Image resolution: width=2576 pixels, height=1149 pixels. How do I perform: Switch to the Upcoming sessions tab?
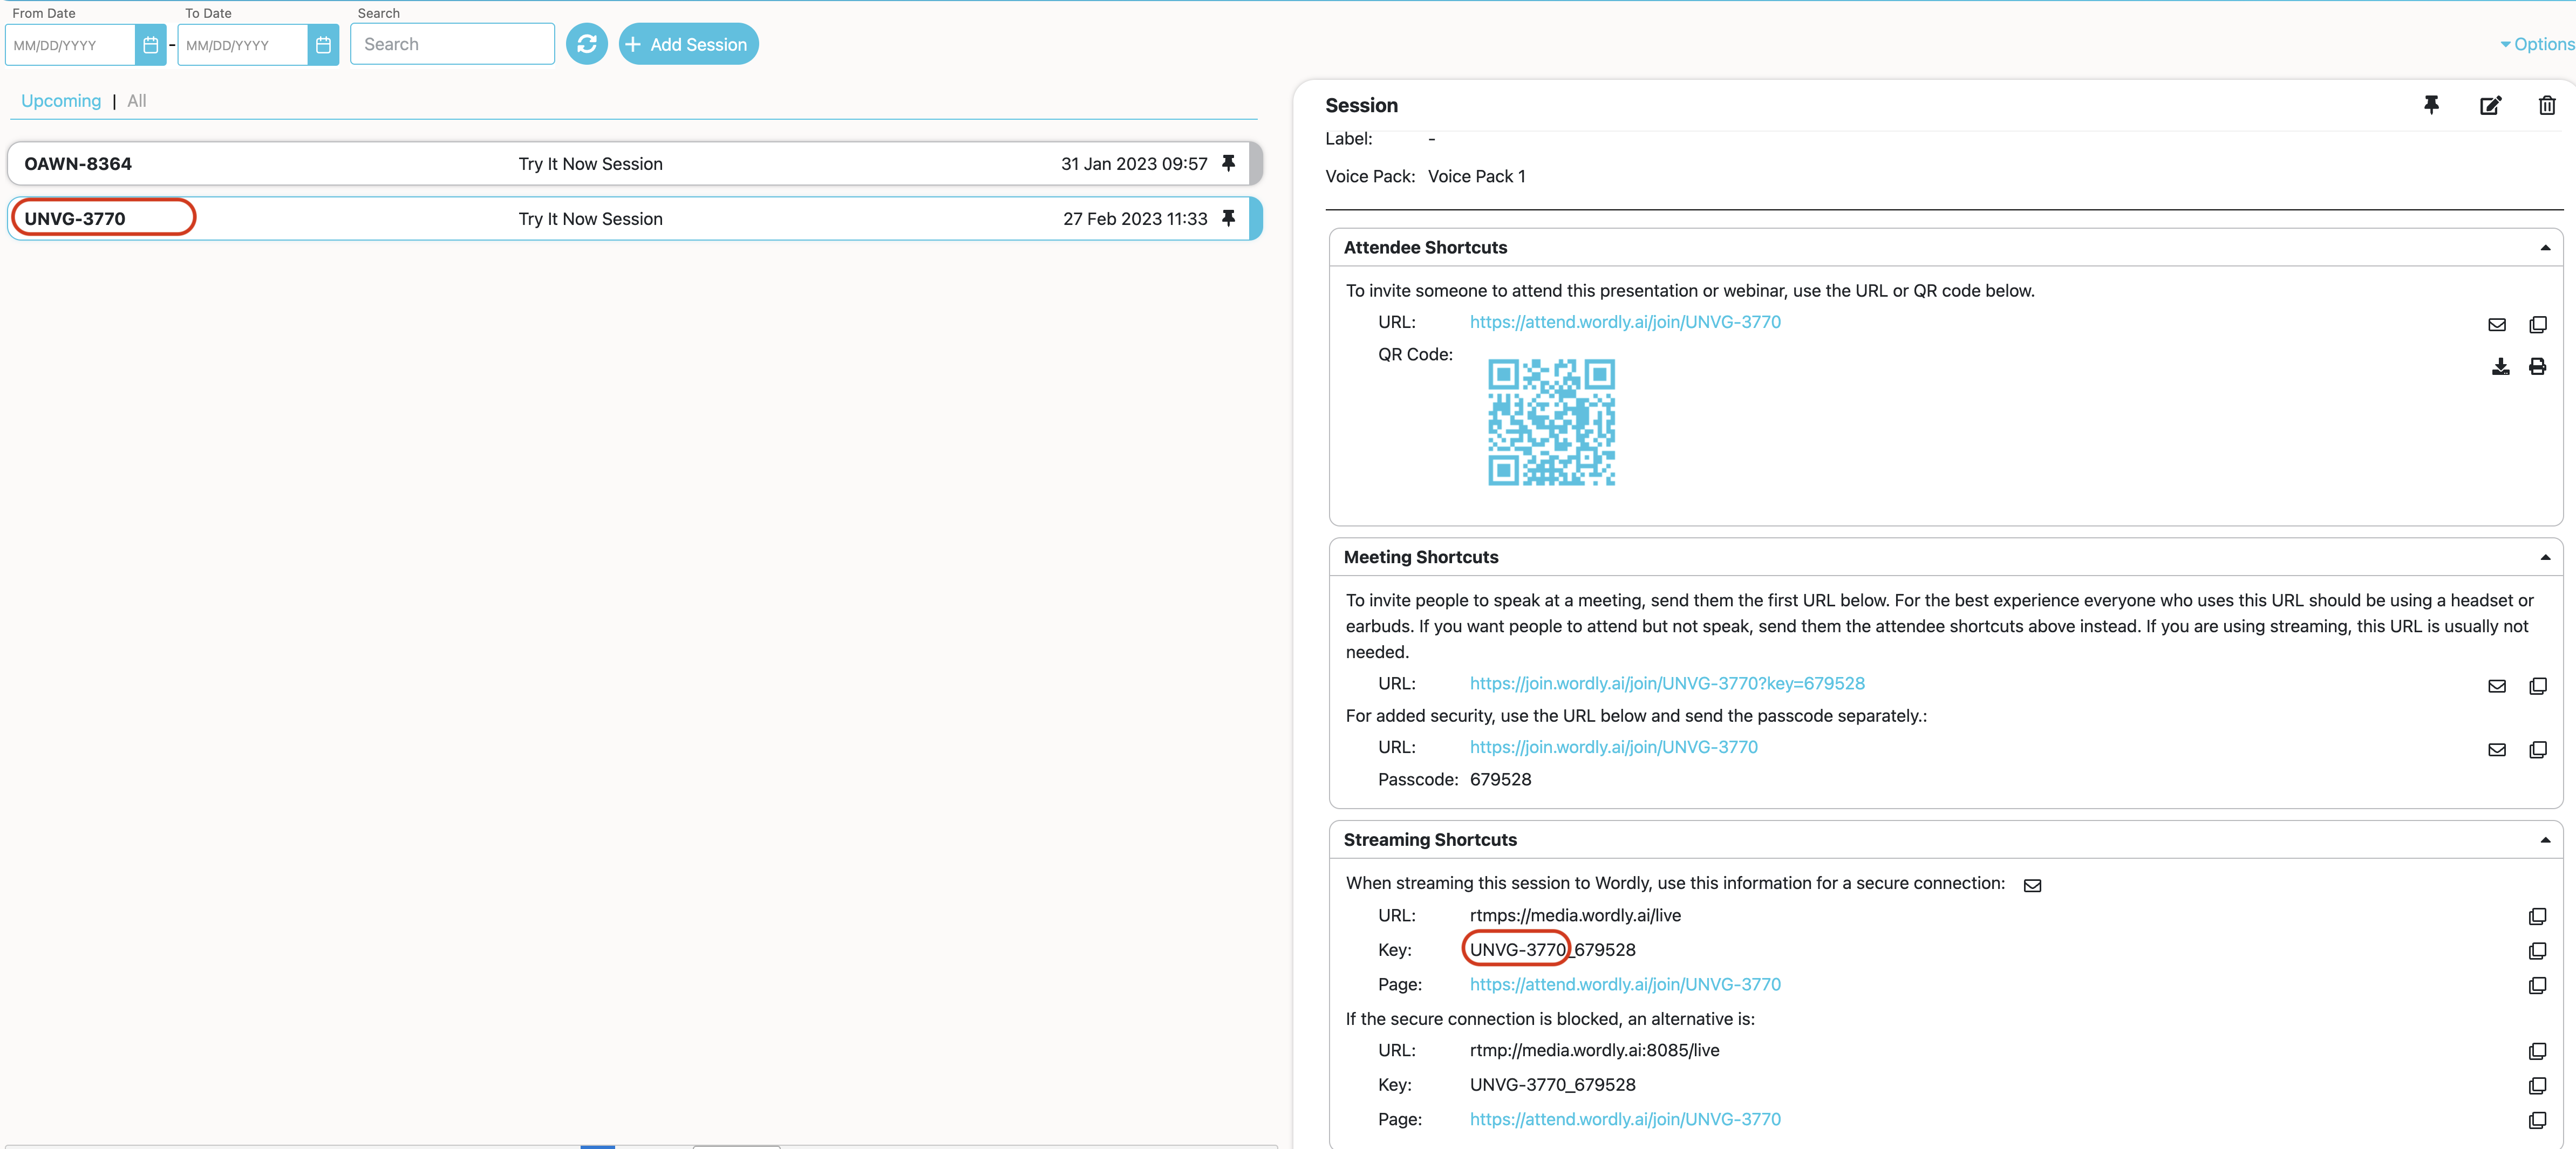coord(61,101)
